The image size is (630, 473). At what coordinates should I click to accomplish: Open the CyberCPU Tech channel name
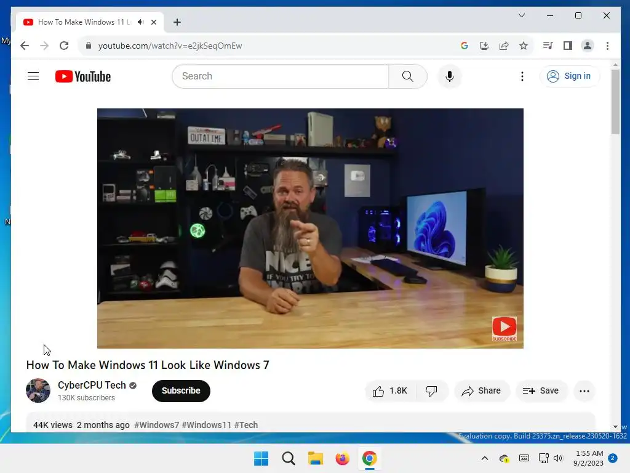click(x=92, y=386)
